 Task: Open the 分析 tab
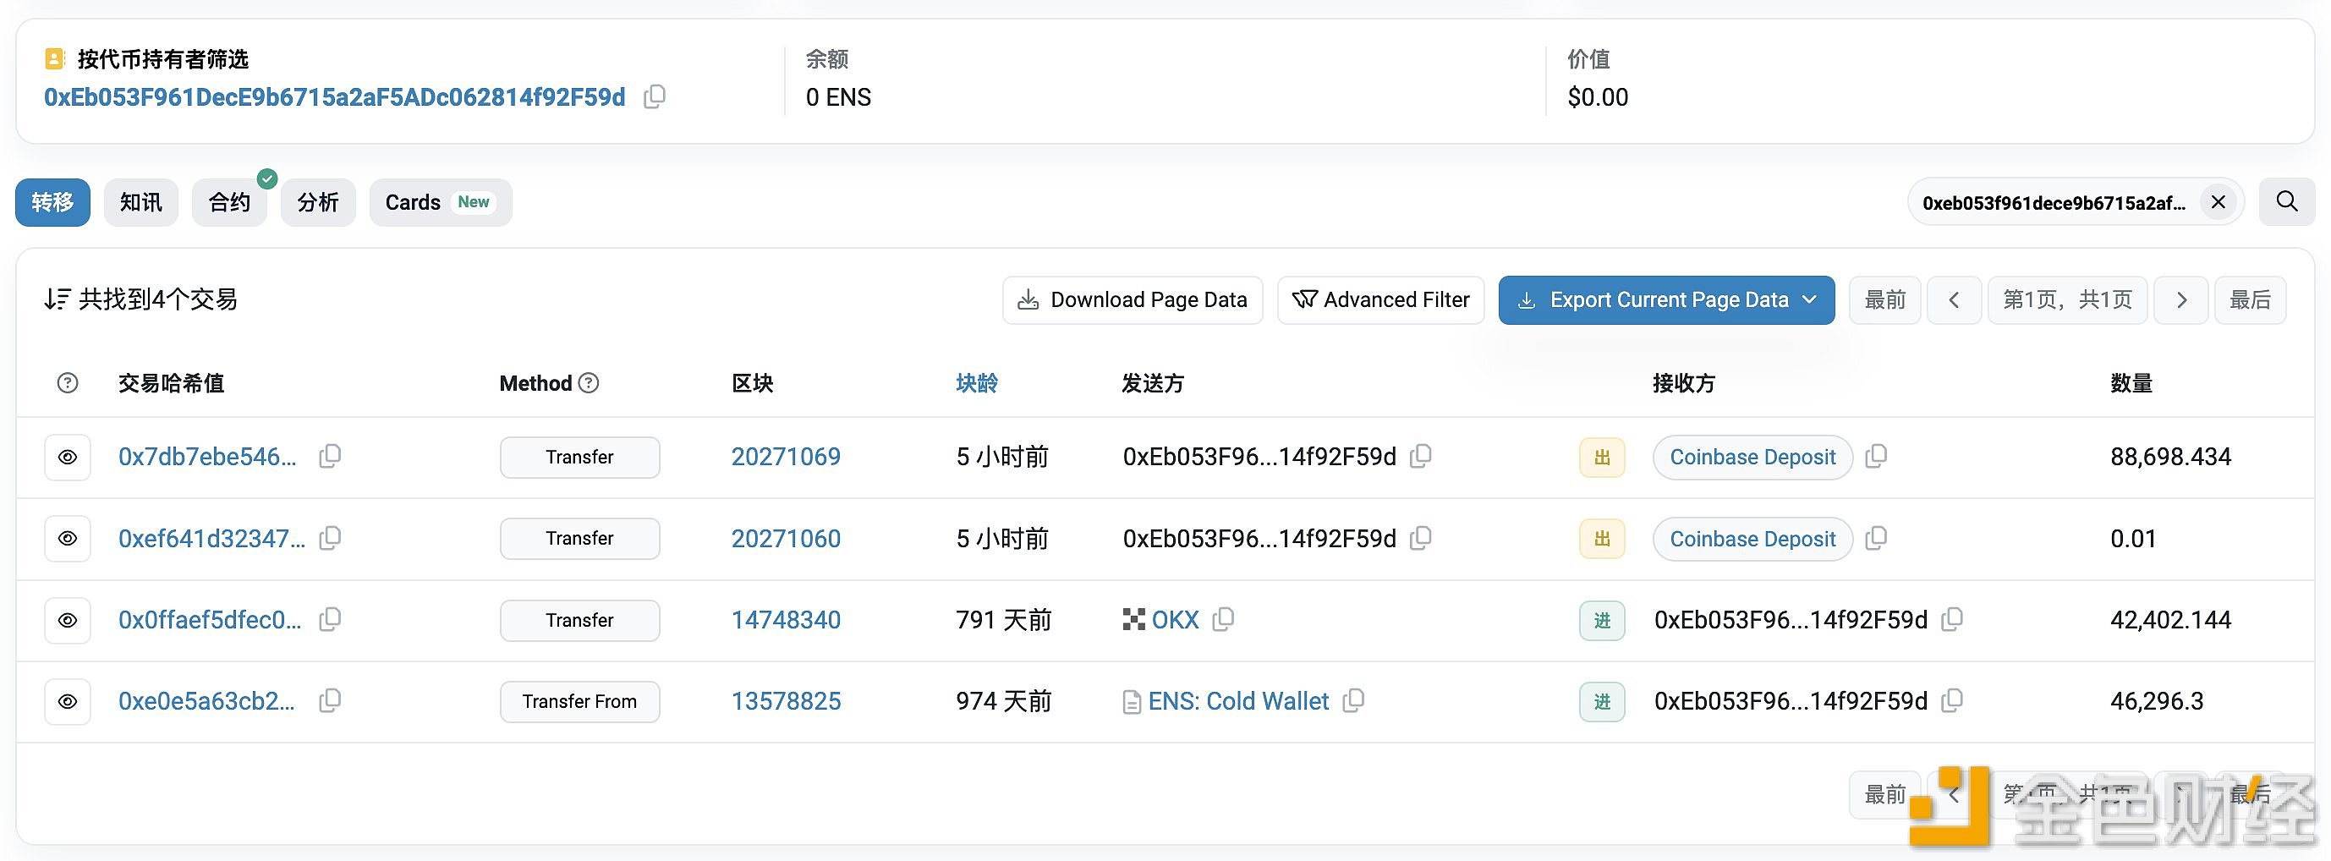tap(319, 201)
